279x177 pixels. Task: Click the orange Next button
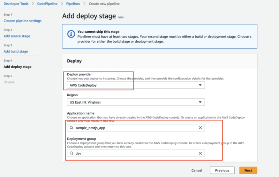click(x=248, y=170)
